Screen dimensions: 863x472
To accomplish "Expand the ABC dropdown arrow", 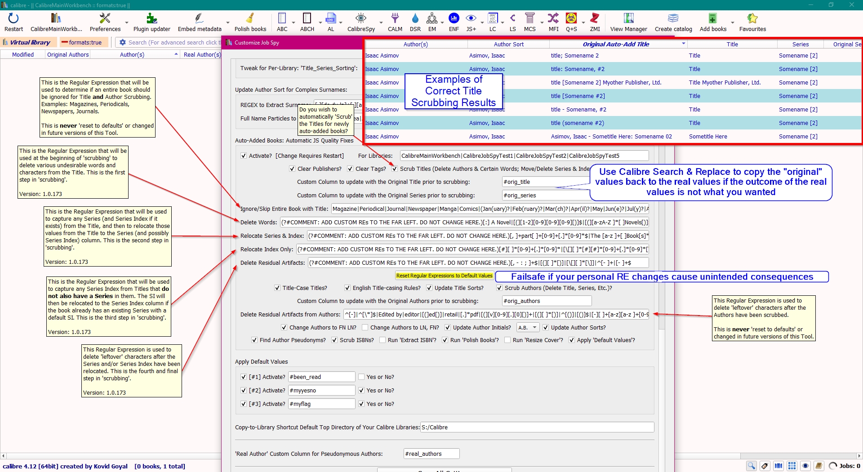I will 293,22.
